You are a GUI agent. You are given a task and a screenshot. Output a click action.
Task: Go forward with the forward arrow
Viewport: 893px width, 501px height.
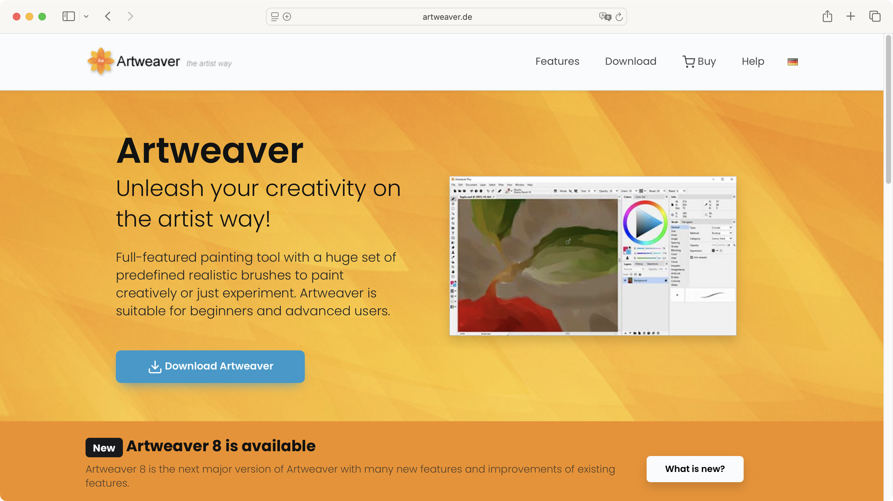click(x=130, y=16)
